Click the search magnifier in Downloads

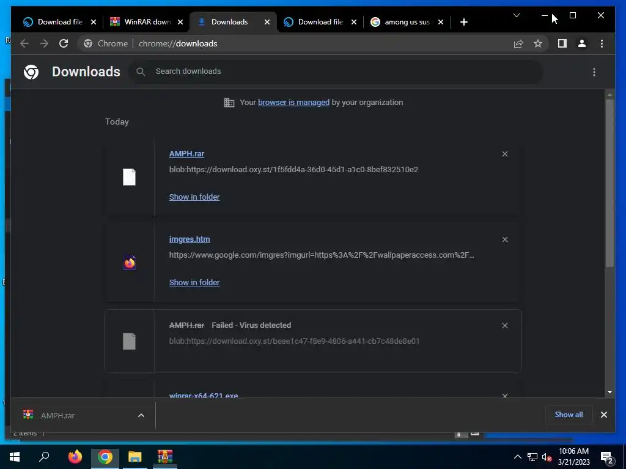coord(141,72)
